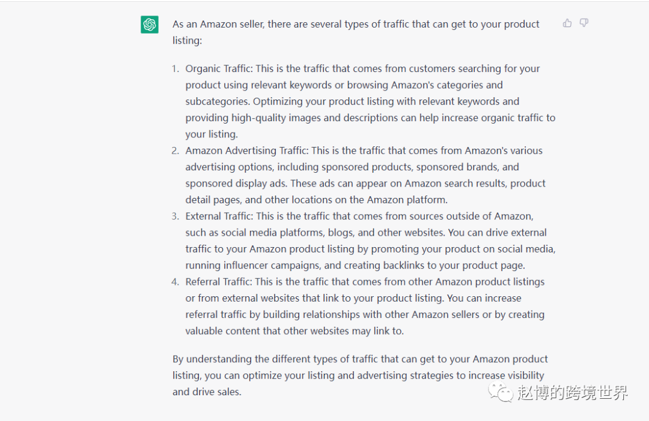The height and width of the screenshot is (421, 649).
Task: Click the intro sentence "As an Amazon seller"
Action: pyautogui.click(x=218, y=25)
